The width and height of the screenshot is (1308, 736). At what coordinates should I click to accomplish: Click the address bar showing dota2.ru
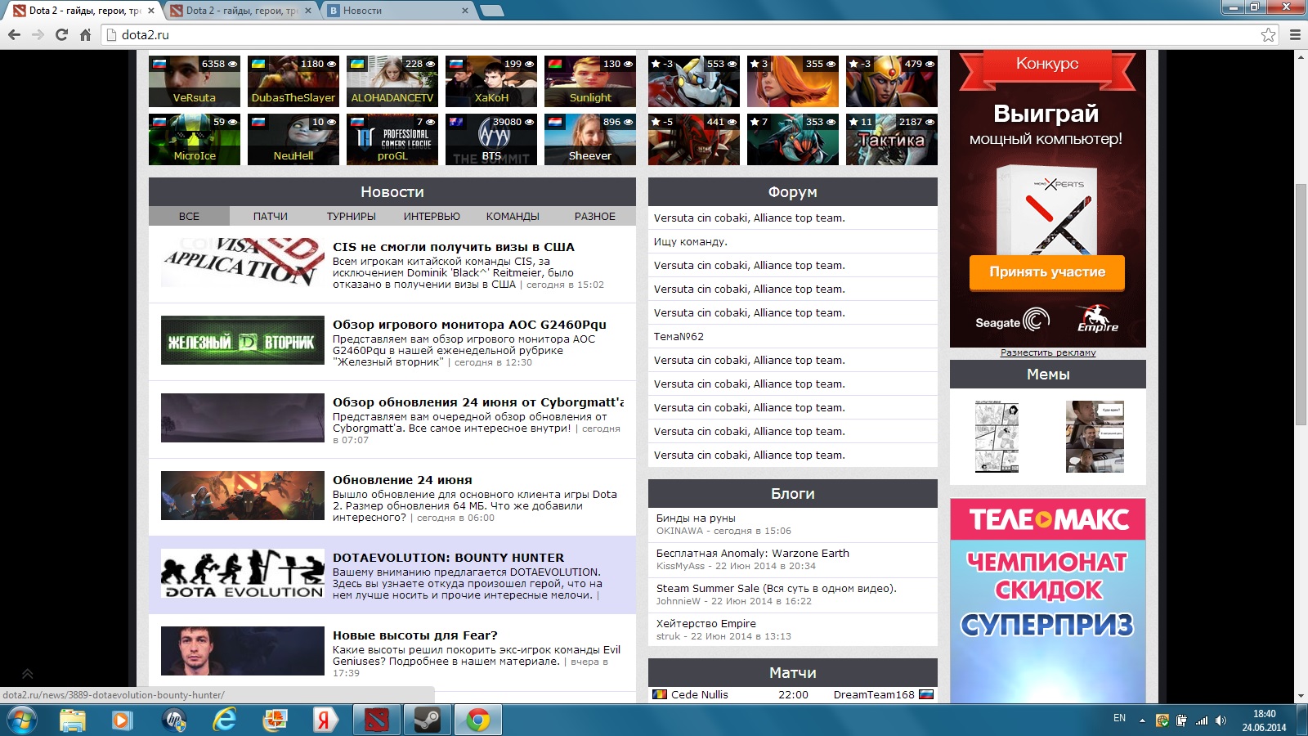pos(654,34)
